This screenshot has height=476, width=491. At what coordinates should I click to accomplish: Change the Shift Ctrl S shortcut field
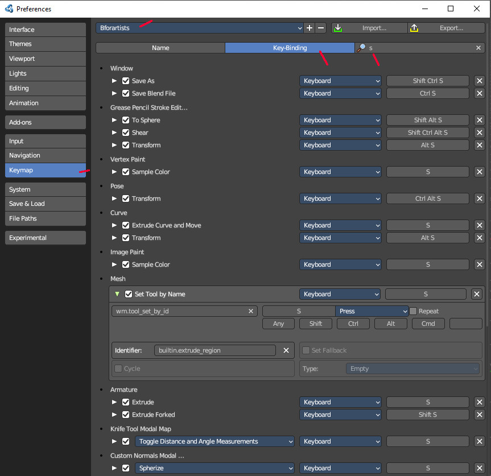pyautogui.click(x=428, y=81)
